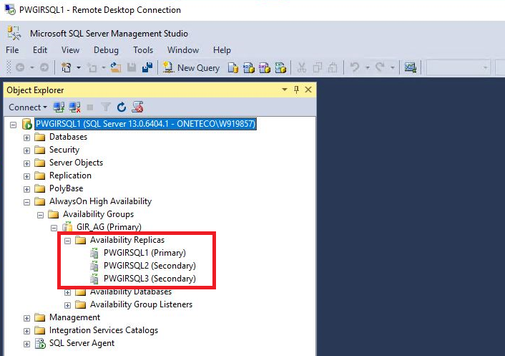
Task: Expand the SQL Server Agent node
Action: click(26, 344)
